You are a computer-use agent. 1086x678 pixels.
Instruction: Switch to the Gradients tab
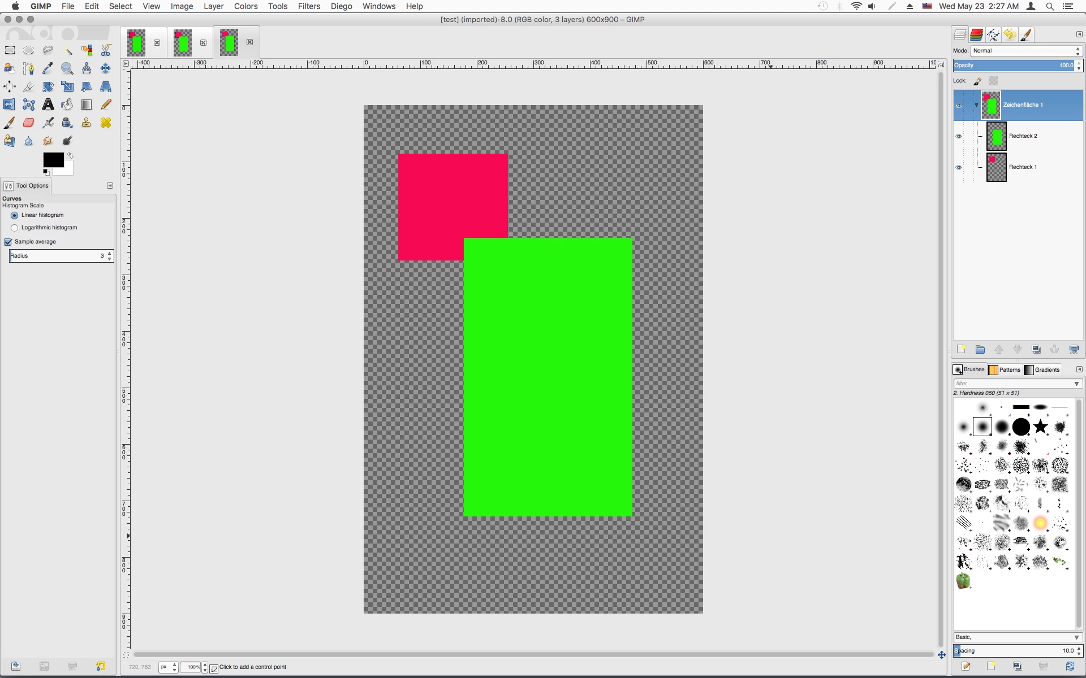(x=1042, y=370)
